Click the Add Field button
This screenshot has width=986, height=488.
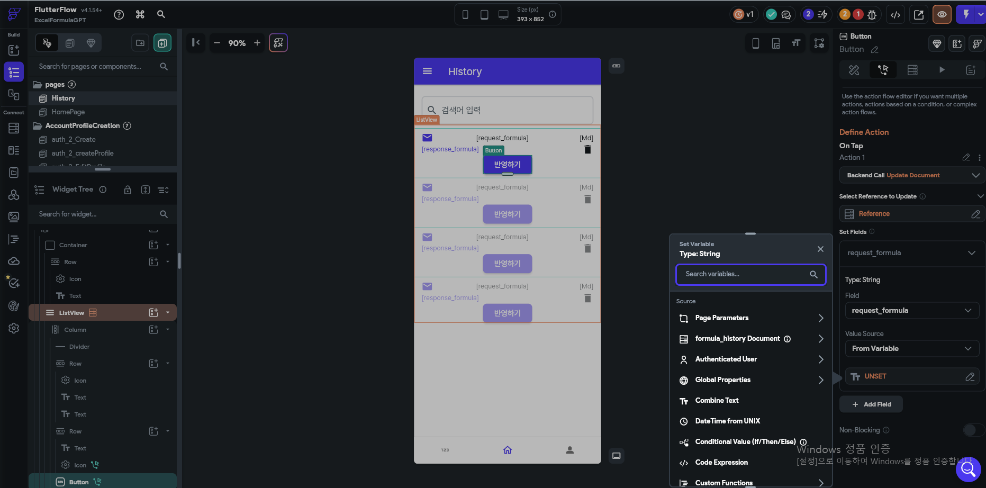coord(871,404)
